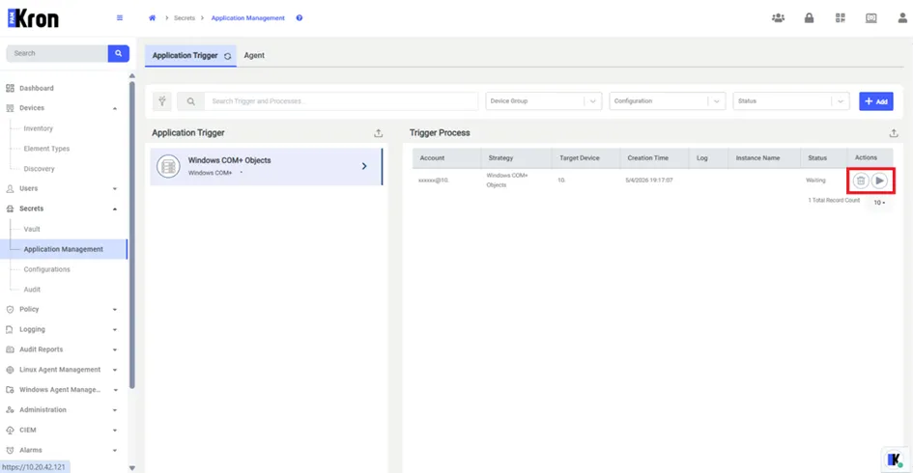Click the sidebar search magnifier button
This screenshot has width=913, height=473.
118,53
